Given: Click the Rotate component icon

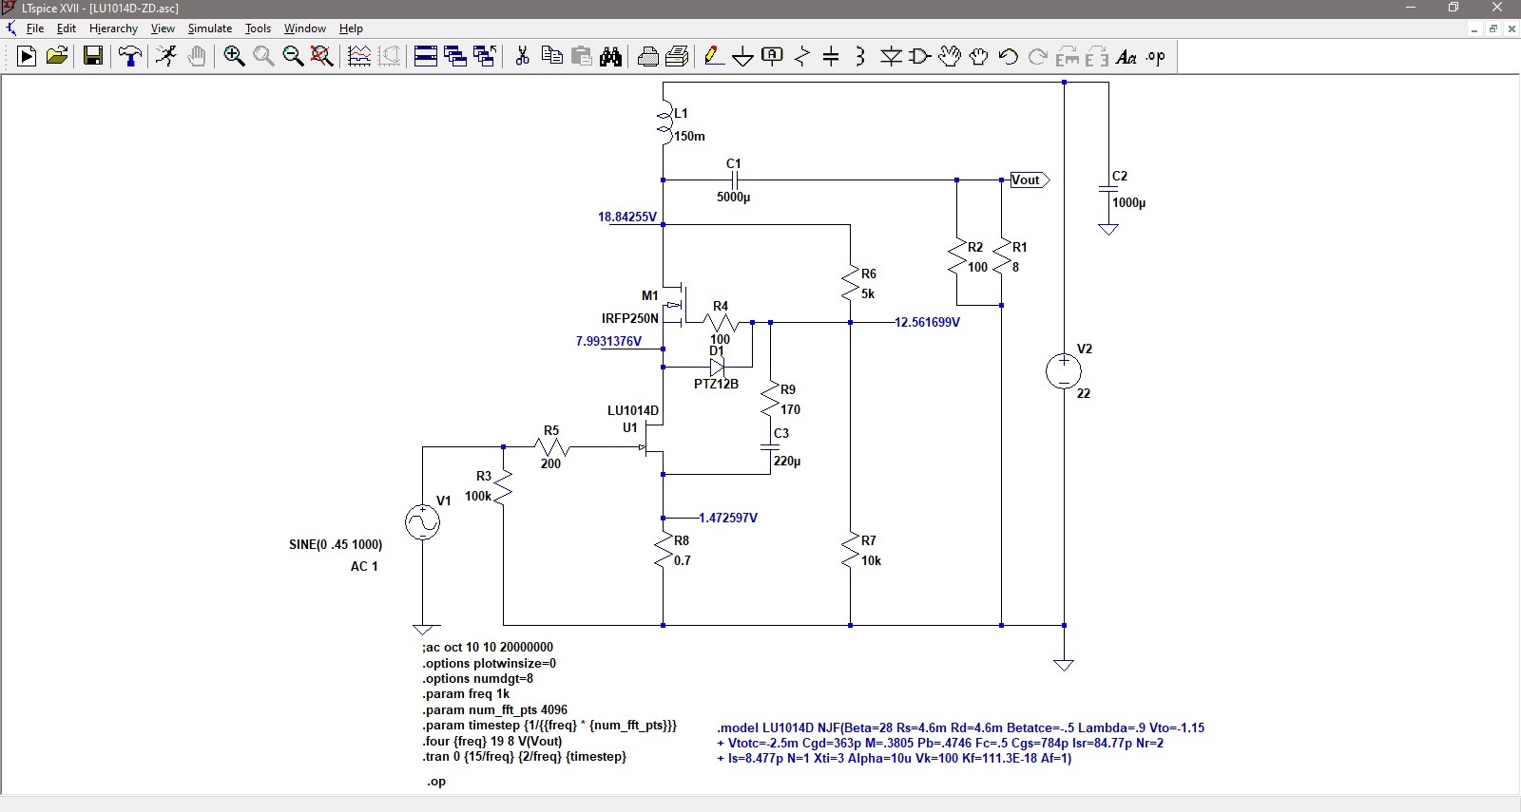Looking at the screenshot, I should [1068, 57].
